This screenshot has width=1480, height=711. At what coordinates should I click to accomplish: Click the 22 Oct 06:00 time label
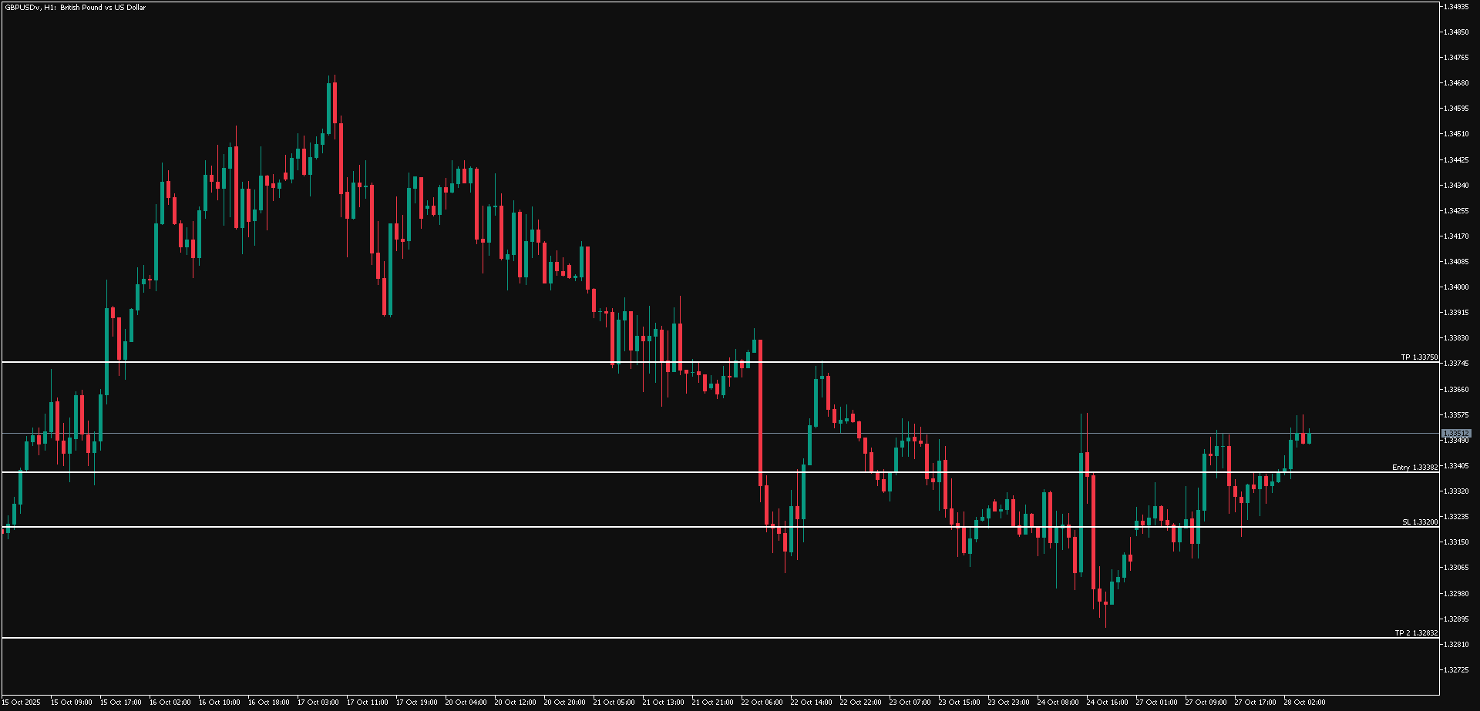(762, 703)
